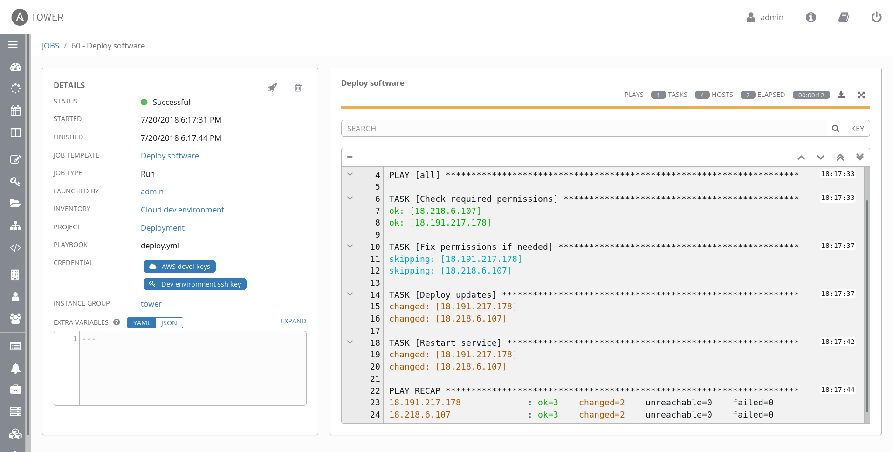Open the Jobs view from the sidebar
The height and width of the screenshot is (452, 893).
tap(15, 88)
